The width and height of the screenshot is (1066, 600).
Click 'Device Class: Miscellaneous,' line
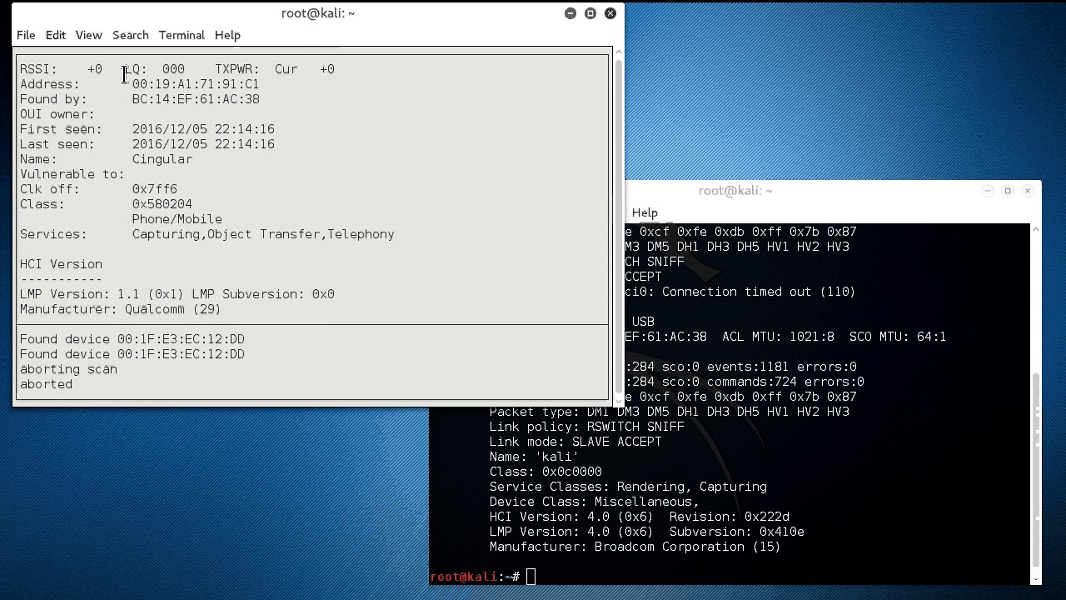pos(595,502)
